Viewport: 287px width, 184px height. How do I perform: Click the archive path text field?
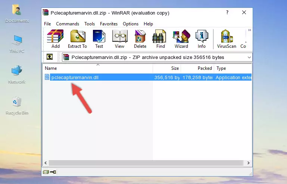157,57
